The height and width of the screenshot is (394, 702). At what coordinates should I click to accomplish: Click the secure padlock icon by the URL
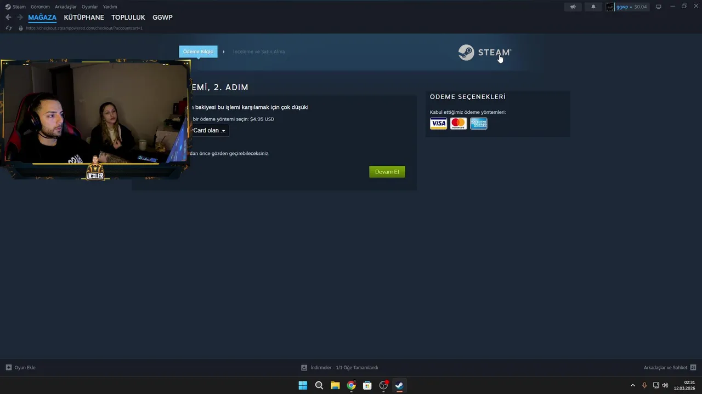coord(21,28)
